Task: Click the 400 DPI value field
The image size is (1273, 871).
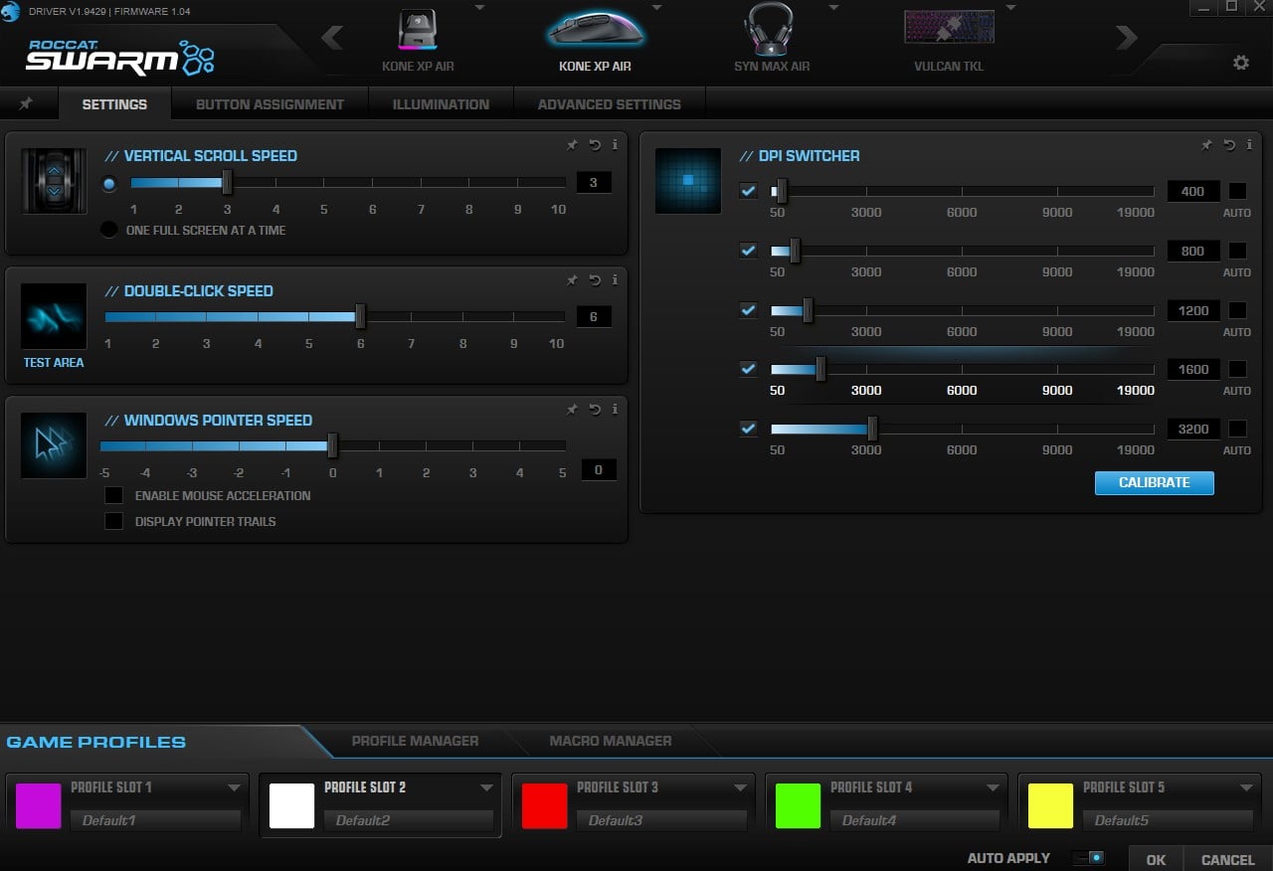Action: (x=1192, y=192)
